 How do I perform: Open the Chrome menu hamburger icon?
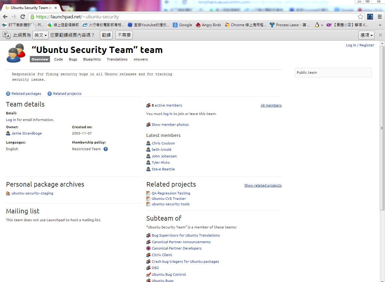pos(380,17)
